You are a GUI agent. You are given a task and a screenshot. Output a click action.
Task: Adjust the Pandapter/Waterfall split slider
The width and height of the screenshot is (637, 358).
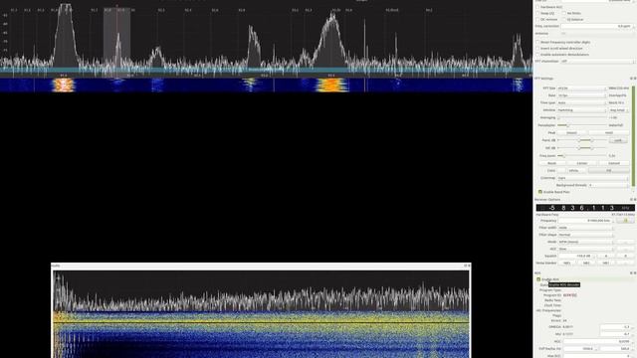coord(582,125)
